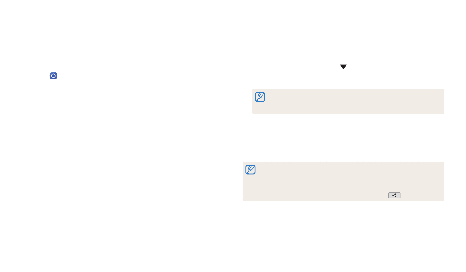
Task: Click the down-pointing navigation triangle
Action: pos(343,67)
